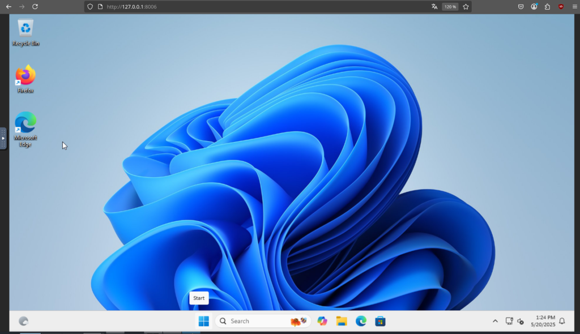Screen dimensions: 580x334
Task: Expand the hidden system tray icons chevron
Action: [x=495, y=321]
